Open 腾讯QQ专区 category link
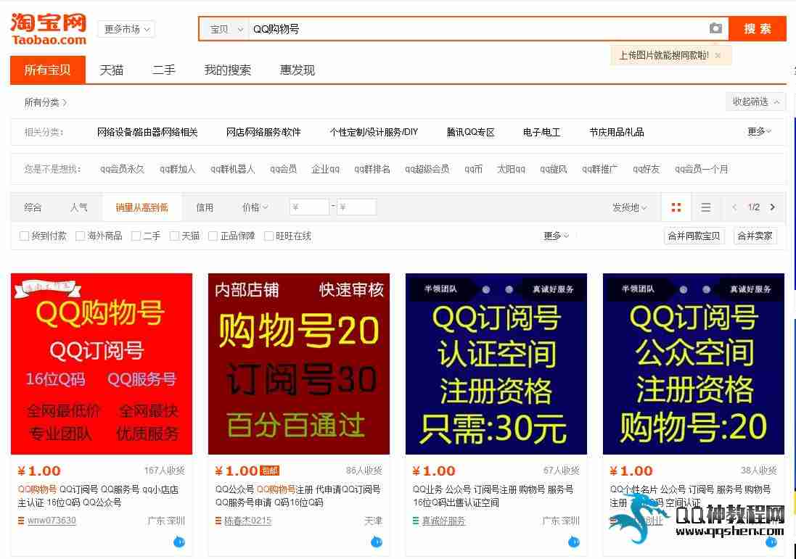Image resolution: width=796 pixels, height=559 pixels. (471, 132)
